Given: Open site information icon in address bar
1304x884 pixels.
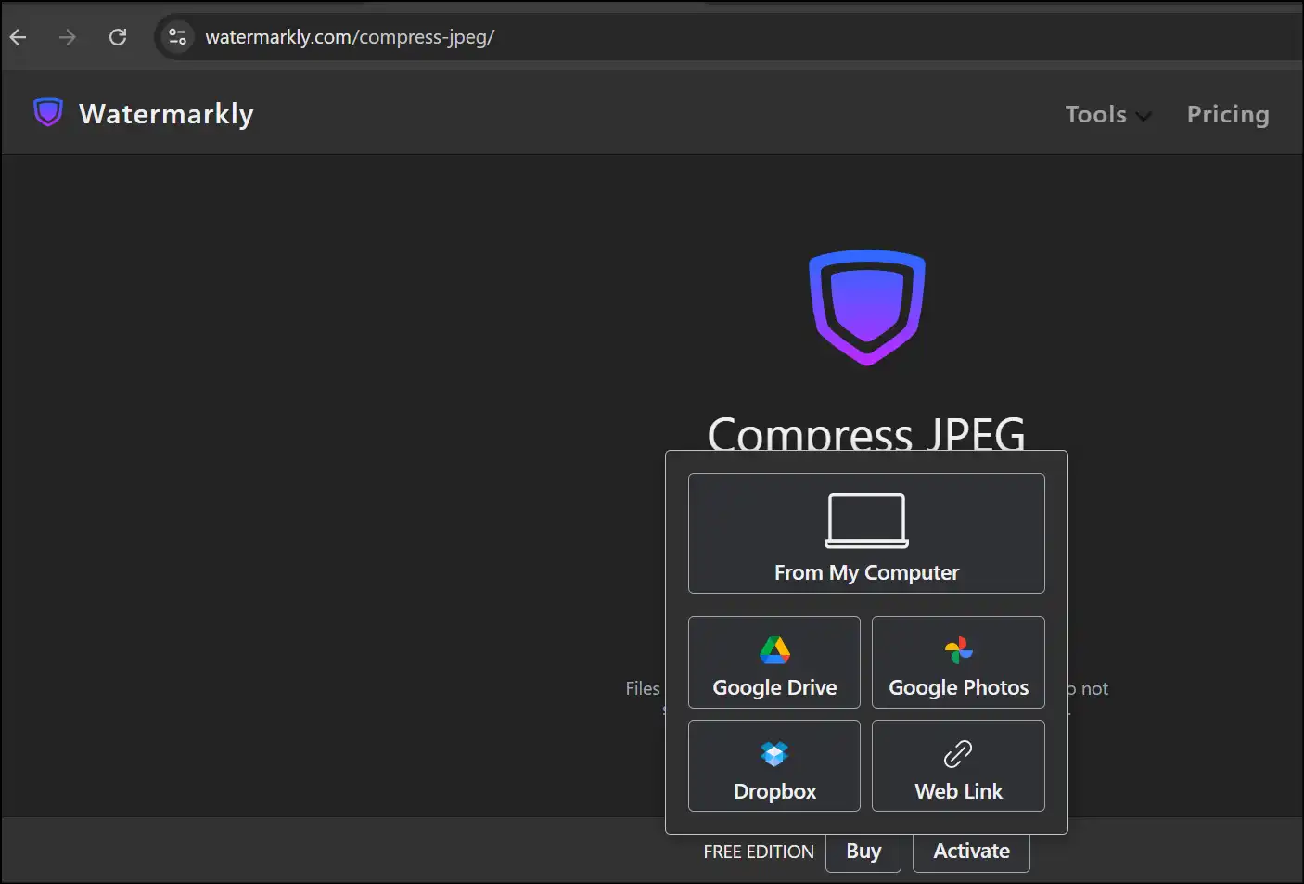Looking at the screenshot, I should coord(177,37).
